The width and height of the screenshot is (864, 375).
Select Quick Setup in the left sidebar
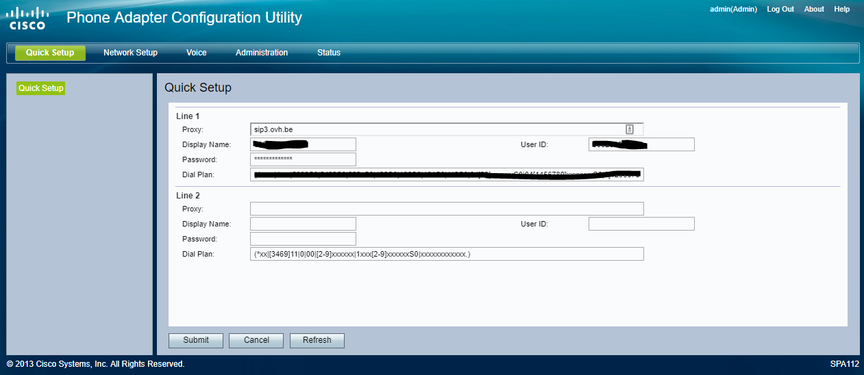point(41,88)
